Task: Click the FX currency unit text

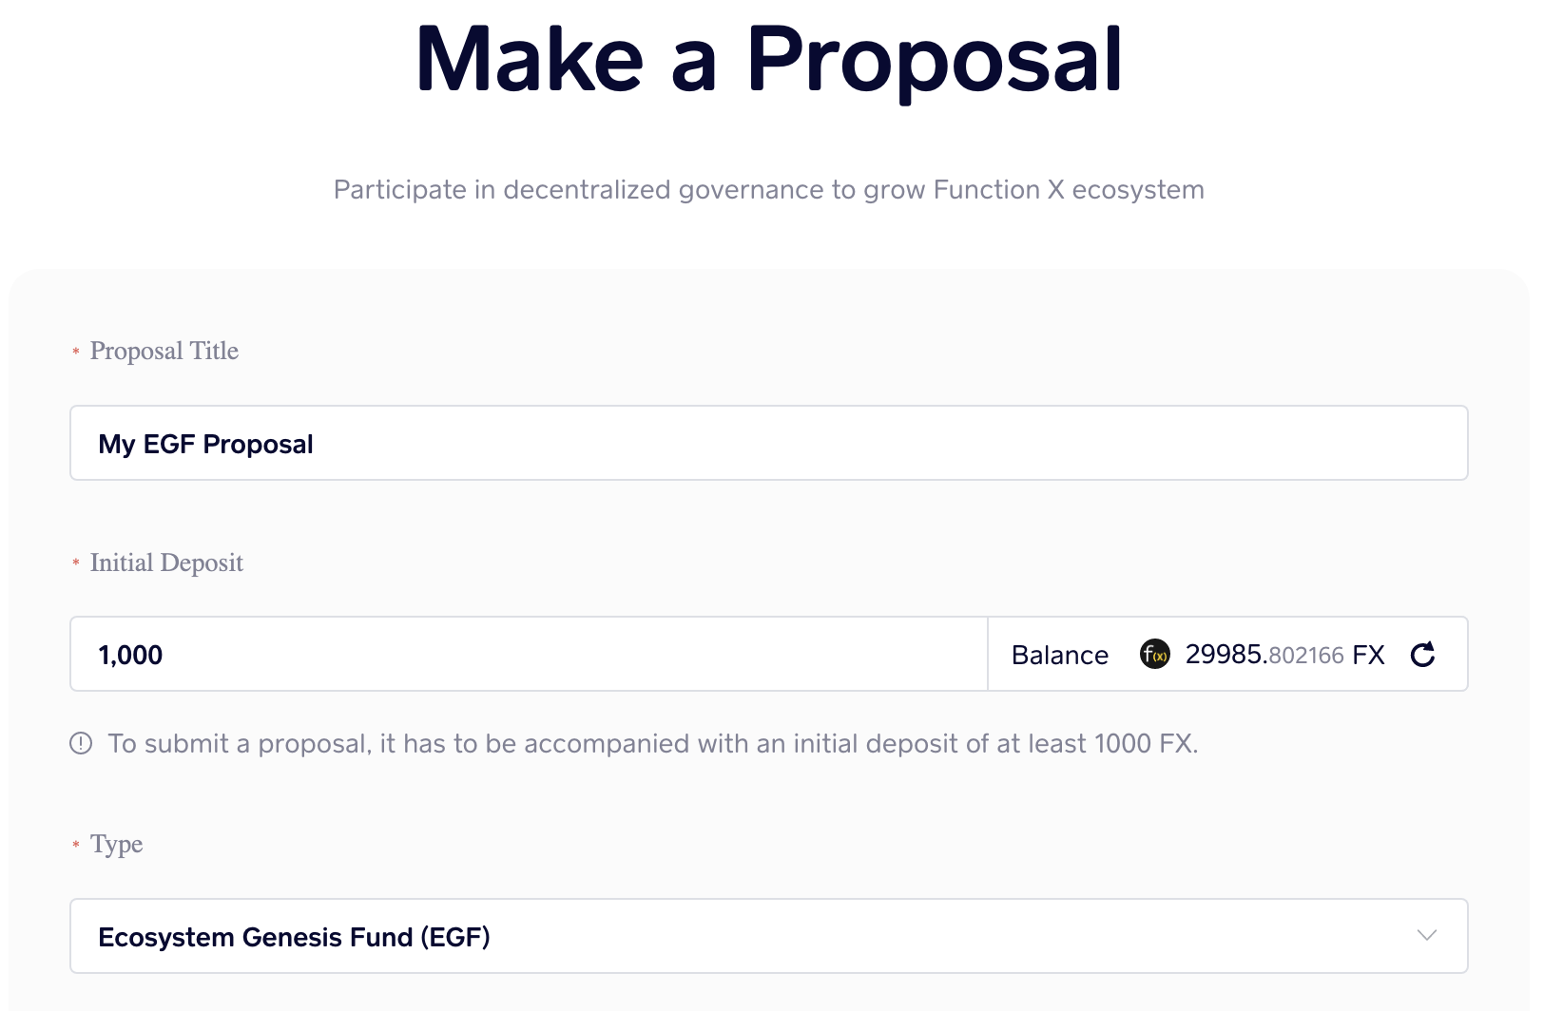Action: click(1368, 655)
